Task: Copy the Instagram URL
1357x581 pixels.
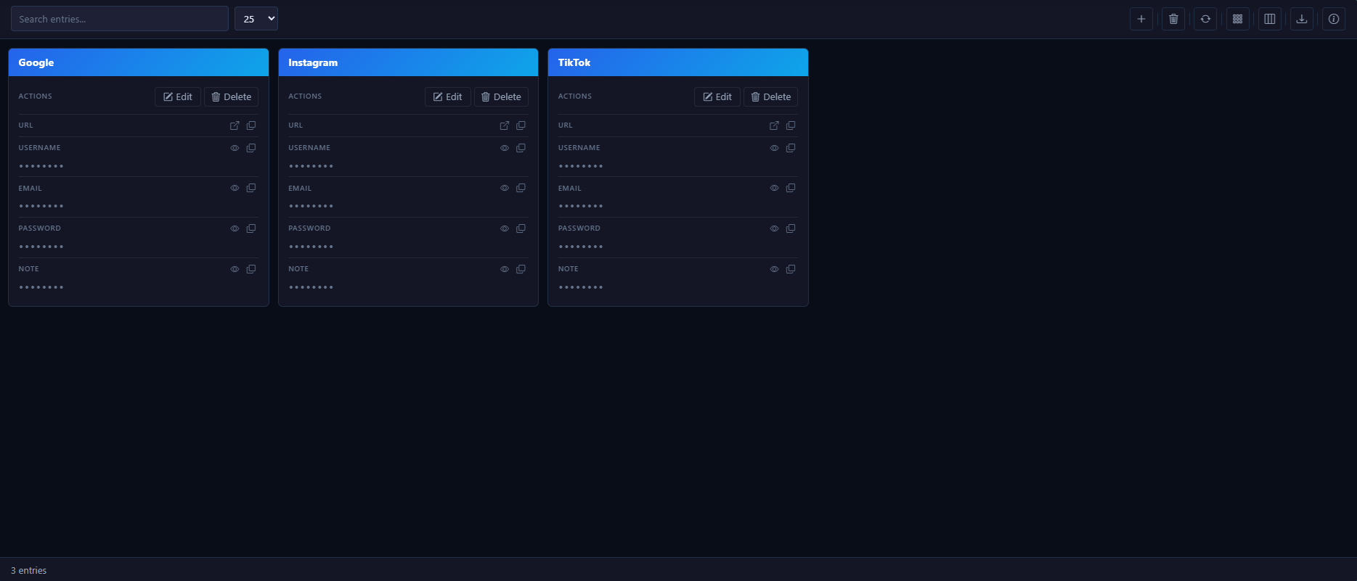Action: (x=521, y=125)
